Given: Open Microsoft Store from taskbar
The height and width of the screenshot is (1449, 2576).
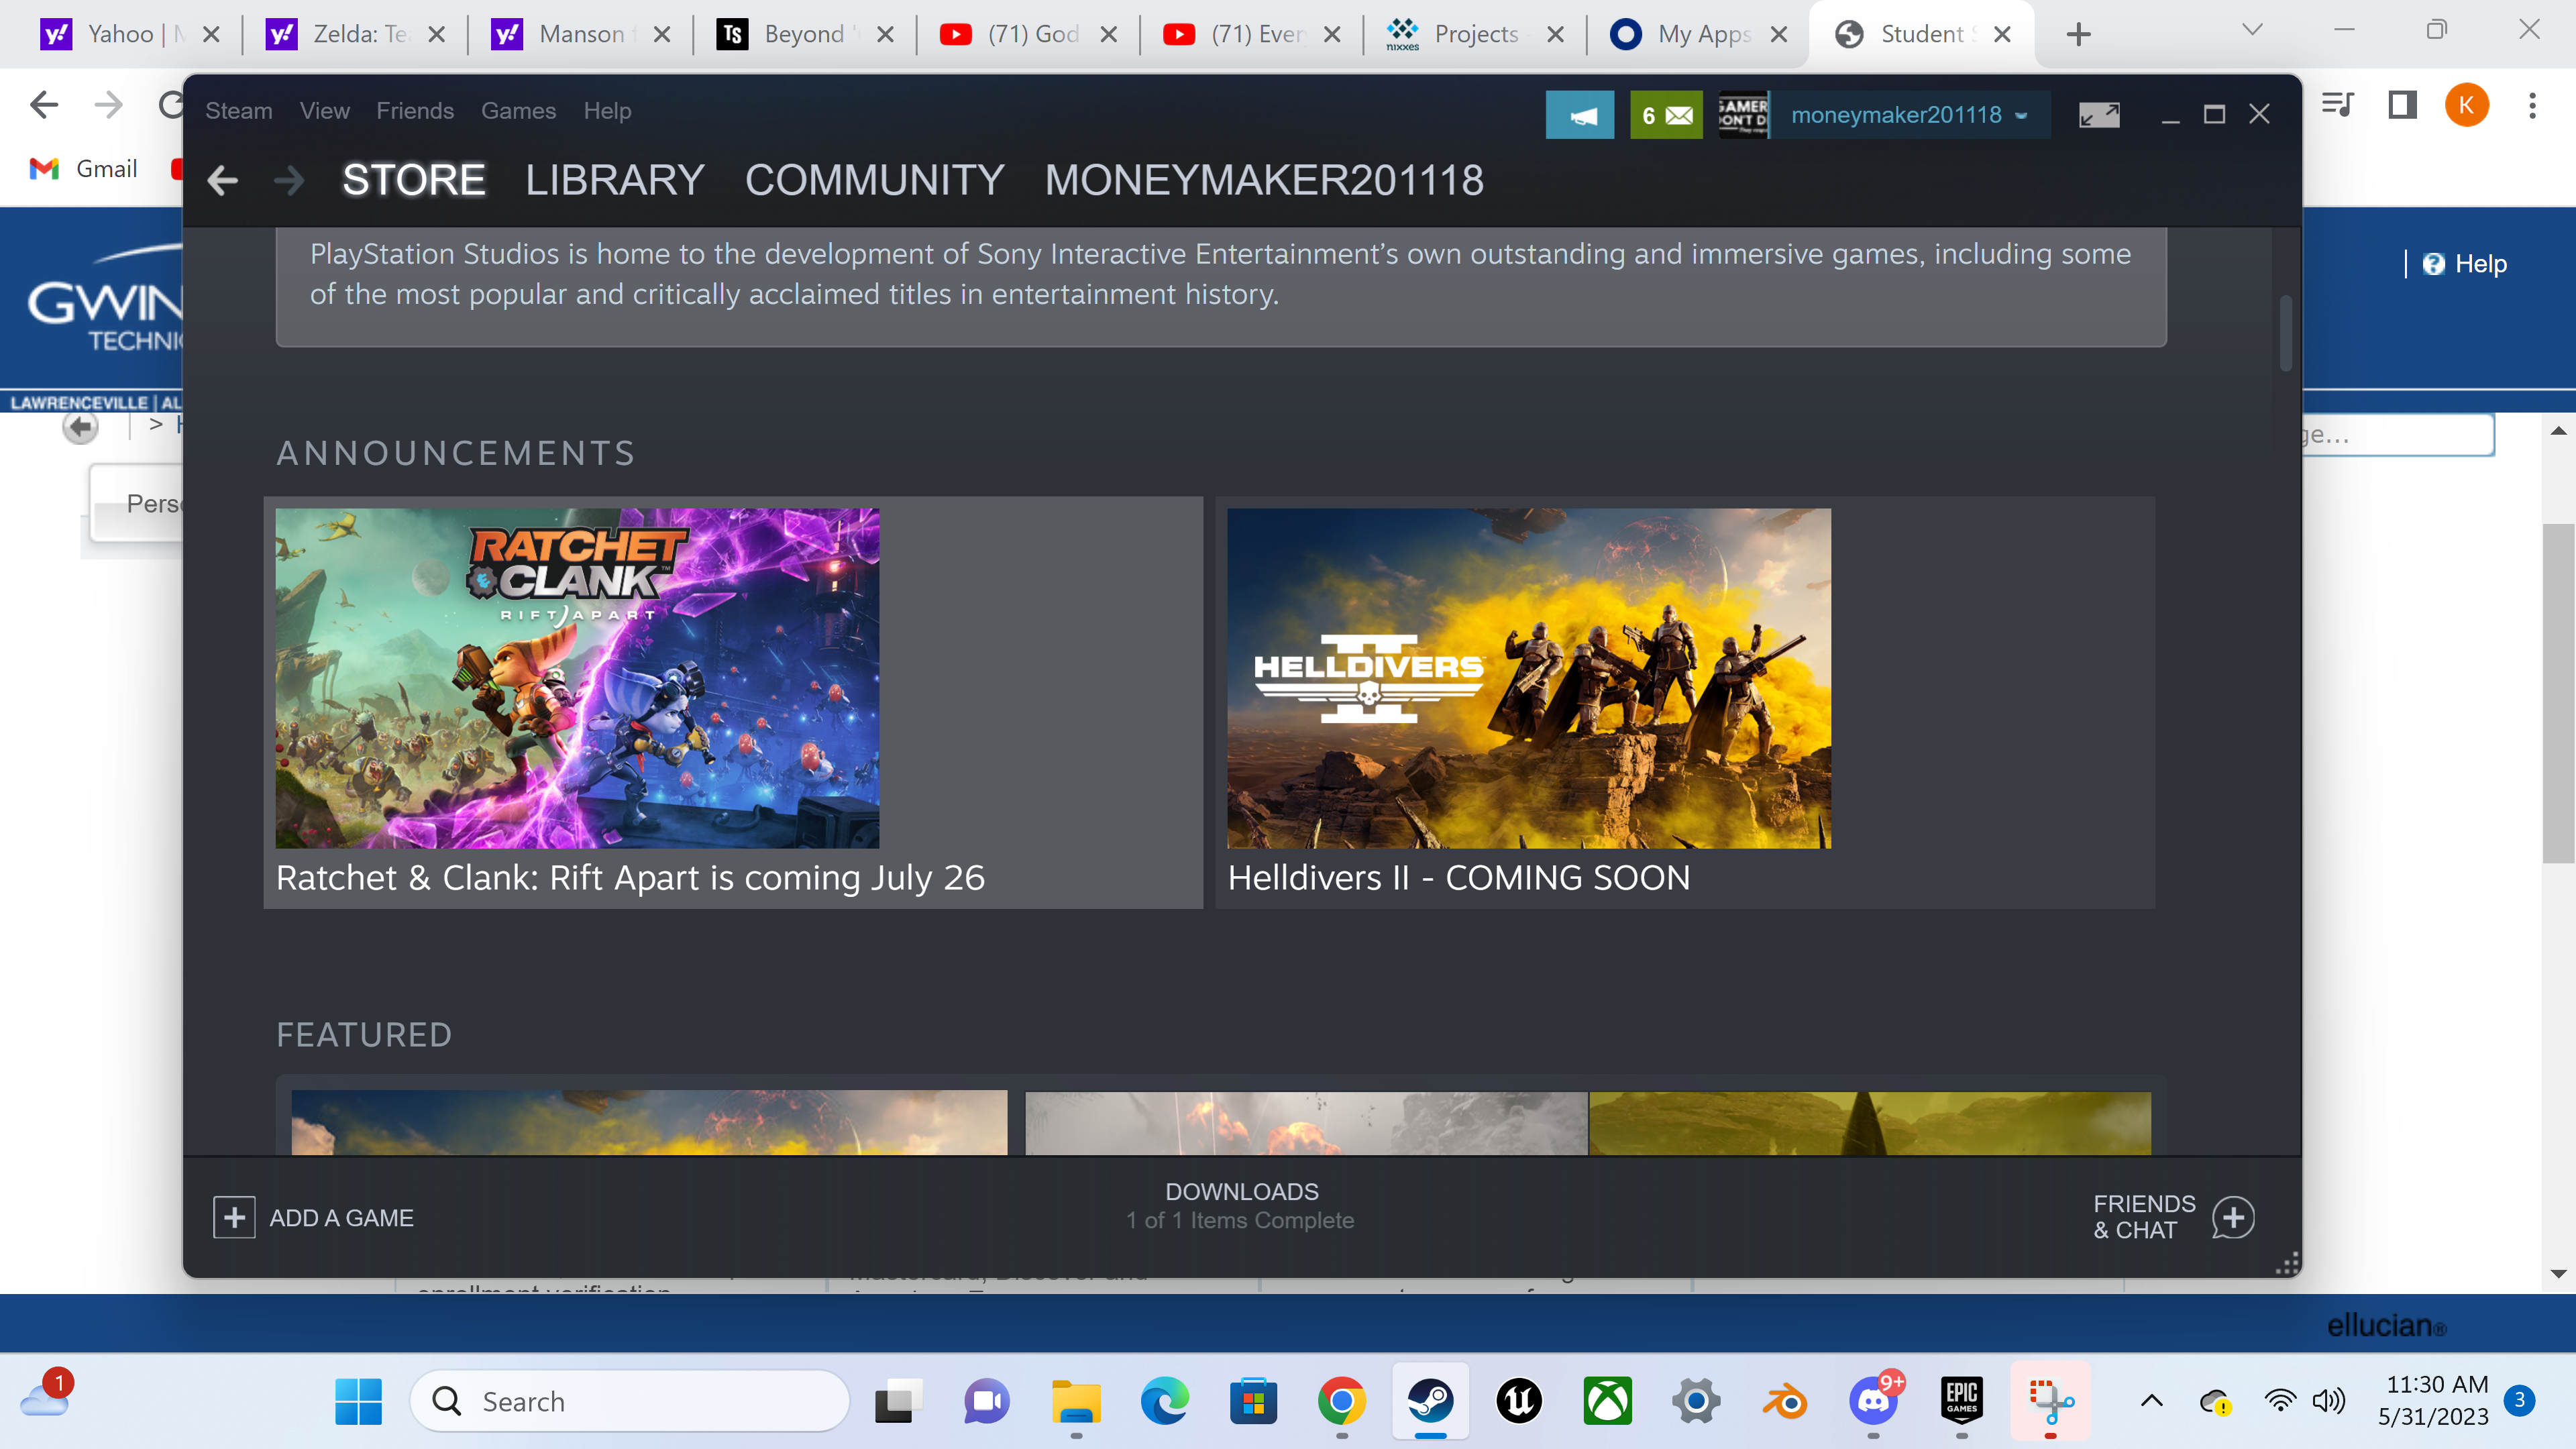Looking at the screenshot, I should coord(1253,1401).
